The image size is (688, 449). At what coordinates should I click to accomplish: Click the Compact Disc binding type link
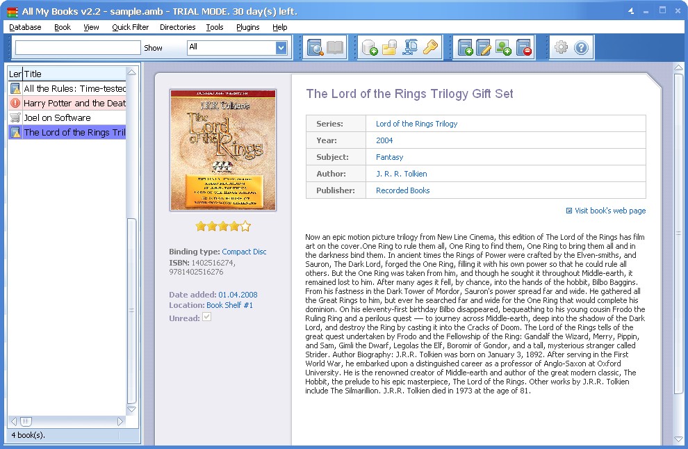244,252
